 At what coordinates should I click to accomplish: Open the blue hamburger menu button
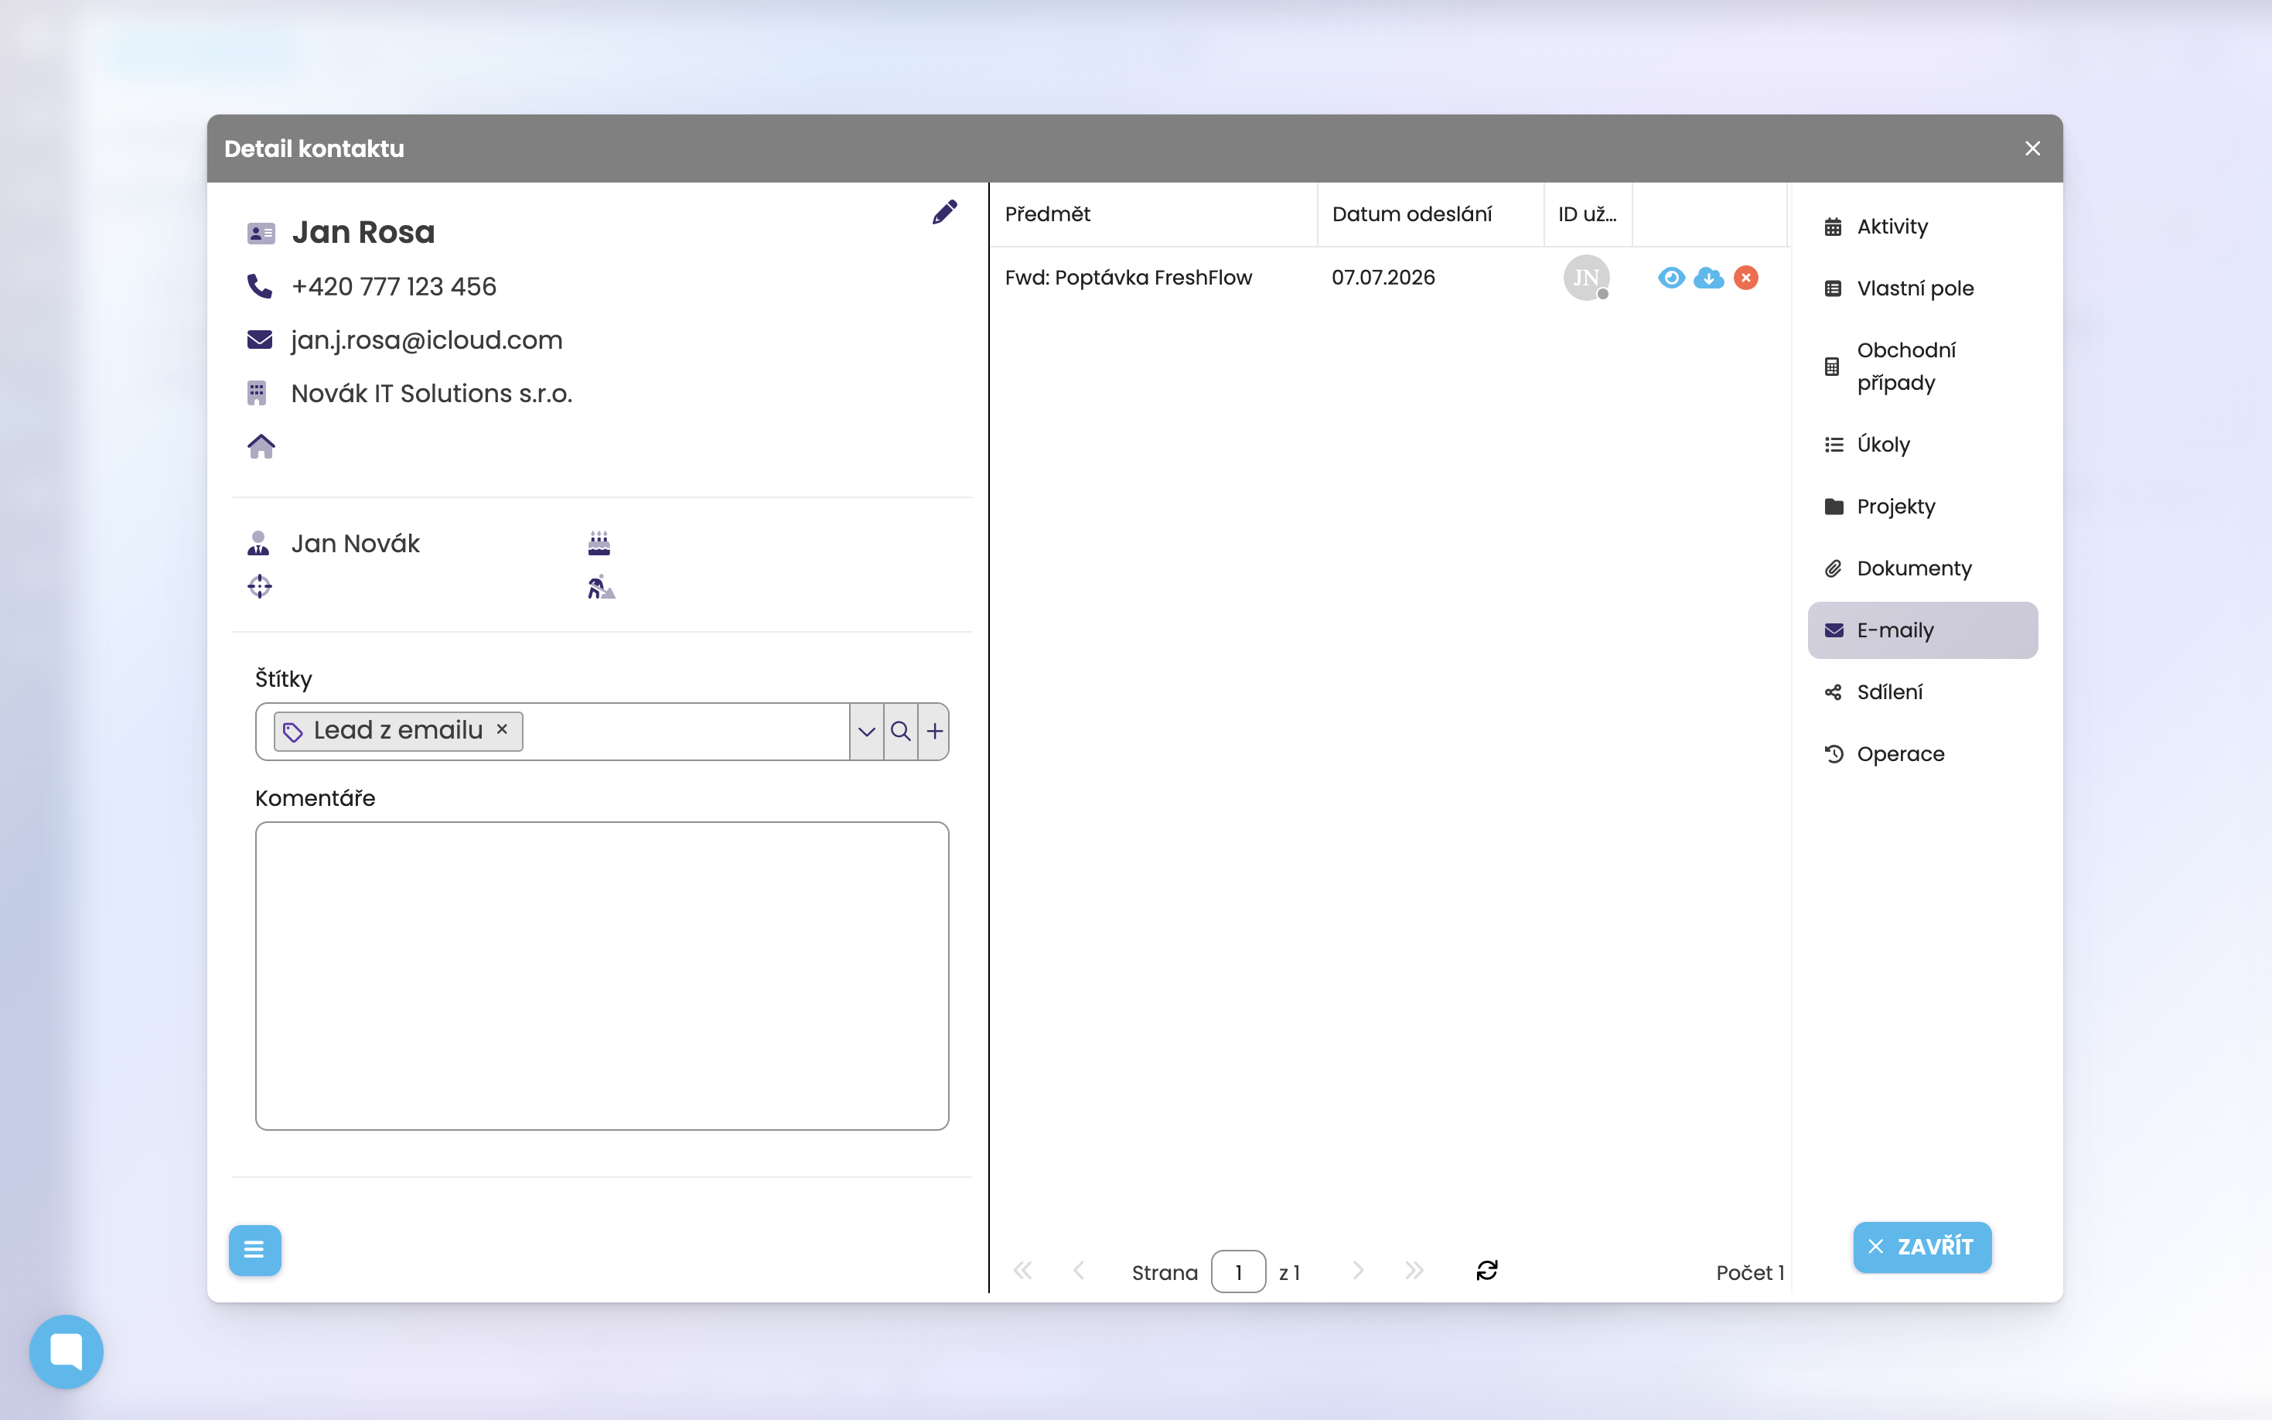pyautogui.click(x=254, y=1250)
